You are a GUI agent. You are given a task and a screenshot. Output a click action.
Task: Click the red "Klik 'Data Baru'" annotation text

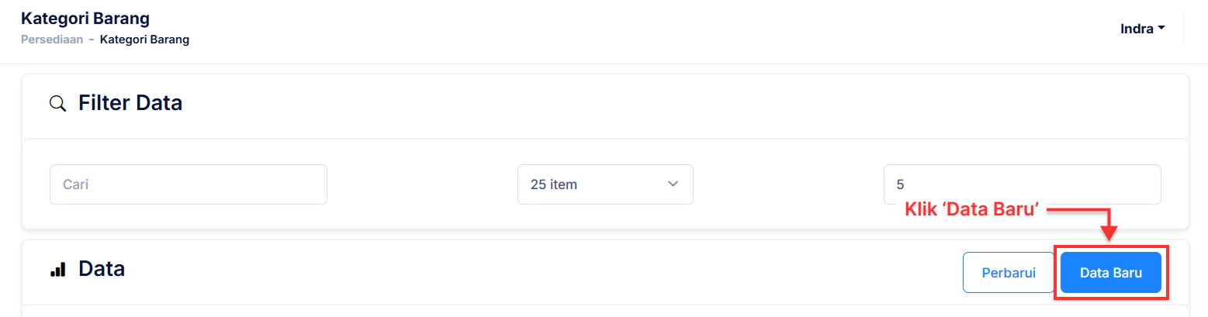(971, 209)
